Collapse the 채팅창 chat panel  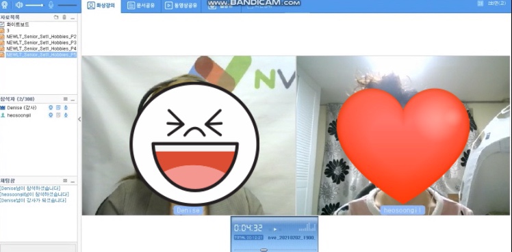pos(73,181)
